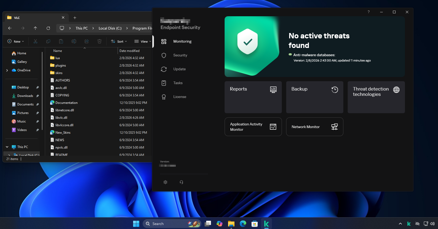This screenshot has height=229, width=438.
Task: Open Microsoft Edge from taskbar
Action: click(243, 224)
